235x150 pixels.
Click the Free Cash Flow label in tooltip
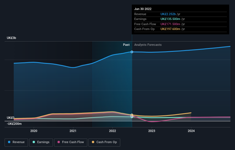click(x=145, y=24)
